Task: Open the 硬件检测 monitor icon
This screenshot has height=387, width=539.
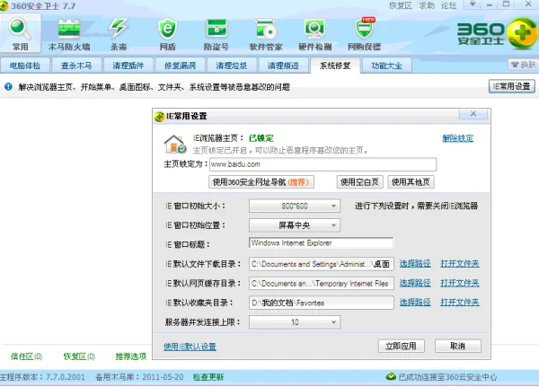Action: tap(315, 34)
